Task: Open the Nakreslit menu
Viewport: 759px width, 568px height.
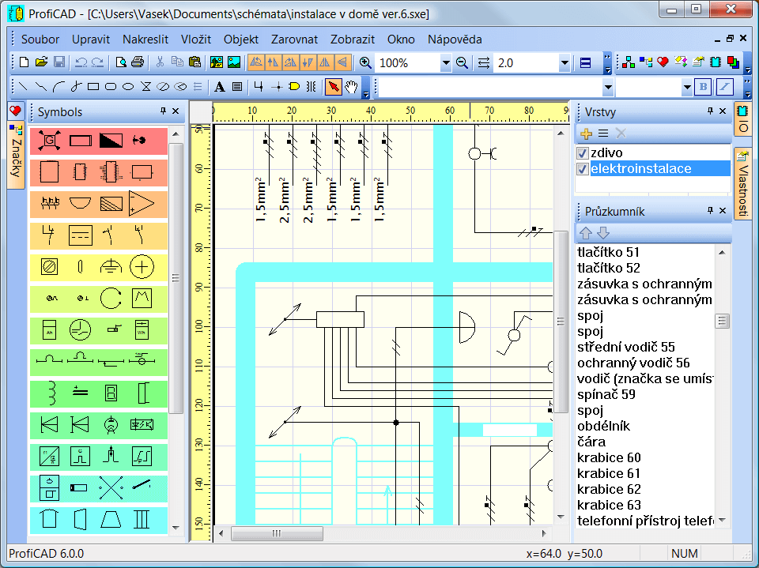Action: point(145,39)
